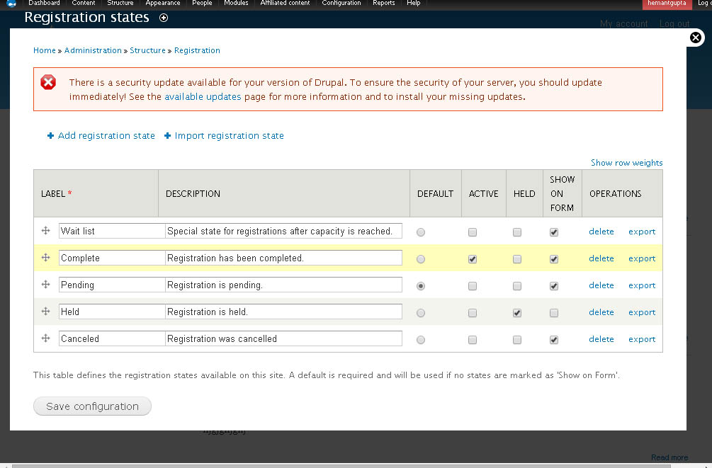Go to Administration breadcrumb link

click(93, 50)
